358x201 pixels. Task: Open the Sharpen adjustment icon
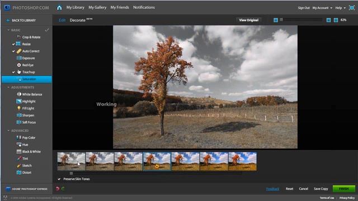click(19, 115)
